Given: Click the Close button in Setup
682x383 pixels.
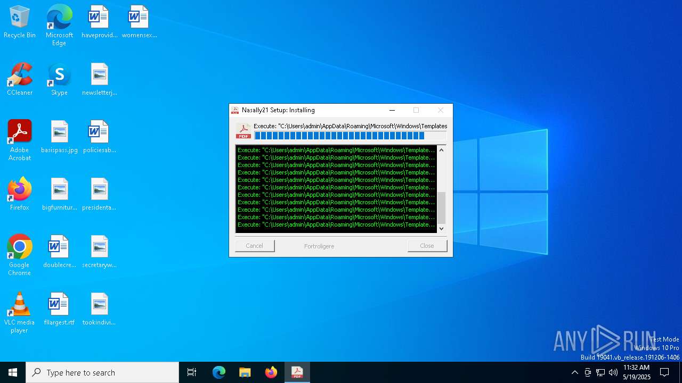Looking at the screenshot, I should tap(427, 246).
